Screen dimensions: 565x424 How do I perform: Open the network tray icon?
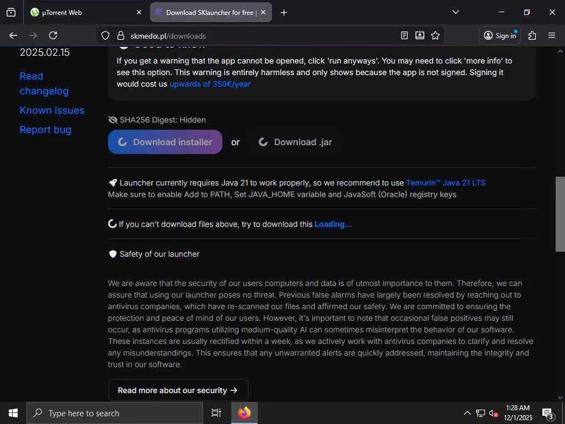pyautogui.click(x=481, y=413)
